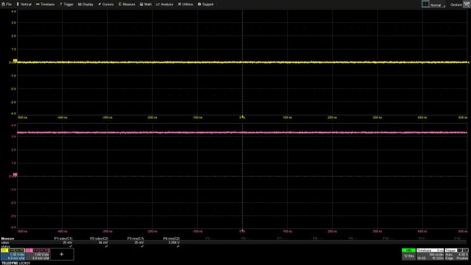This screenshot has height=265, width=471.
Task: Click the C1 yellow zero-level marker
Action: (15, 62)
